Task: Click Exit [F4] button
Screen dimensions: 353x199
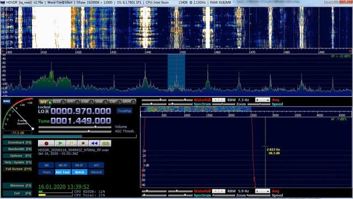Action: [x=17, y=193]
